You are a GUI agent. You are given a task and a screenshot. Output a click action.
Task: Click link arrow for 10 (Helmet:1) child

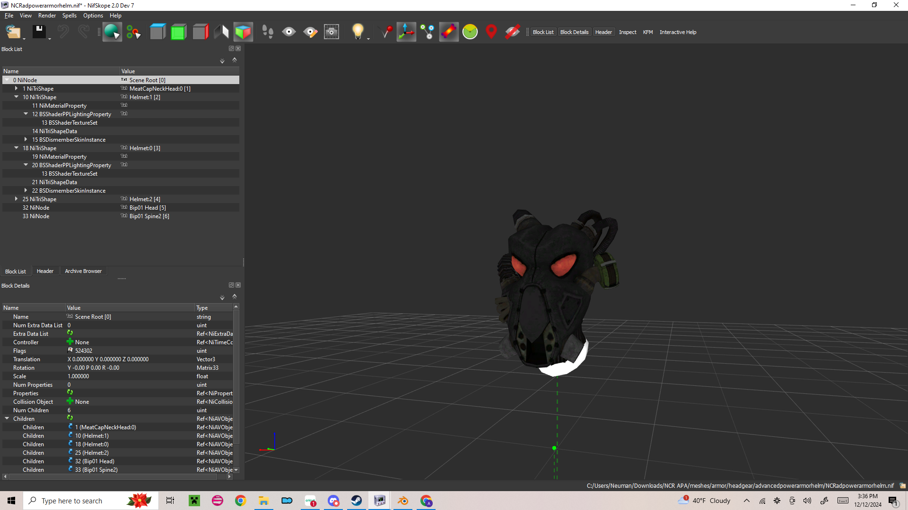70,435
